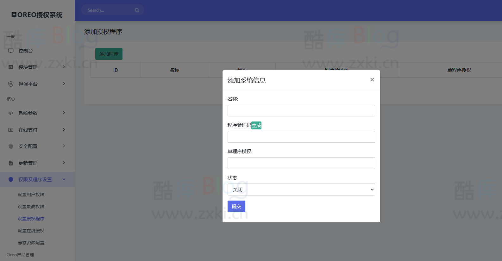This screenshot has width=502, height=261.
Task: Click the 提交 submit button
Action: (x=236, y=206)
